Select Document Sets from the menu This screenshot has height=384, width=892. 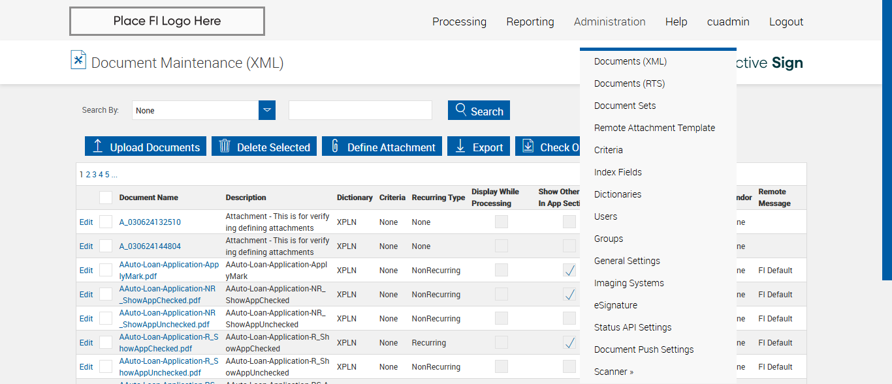(625, 106)
